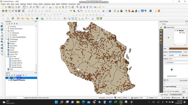Toggle the Live update checkbox
The height and width of the screenshot is (105, 188).
(x=171, y=91)
